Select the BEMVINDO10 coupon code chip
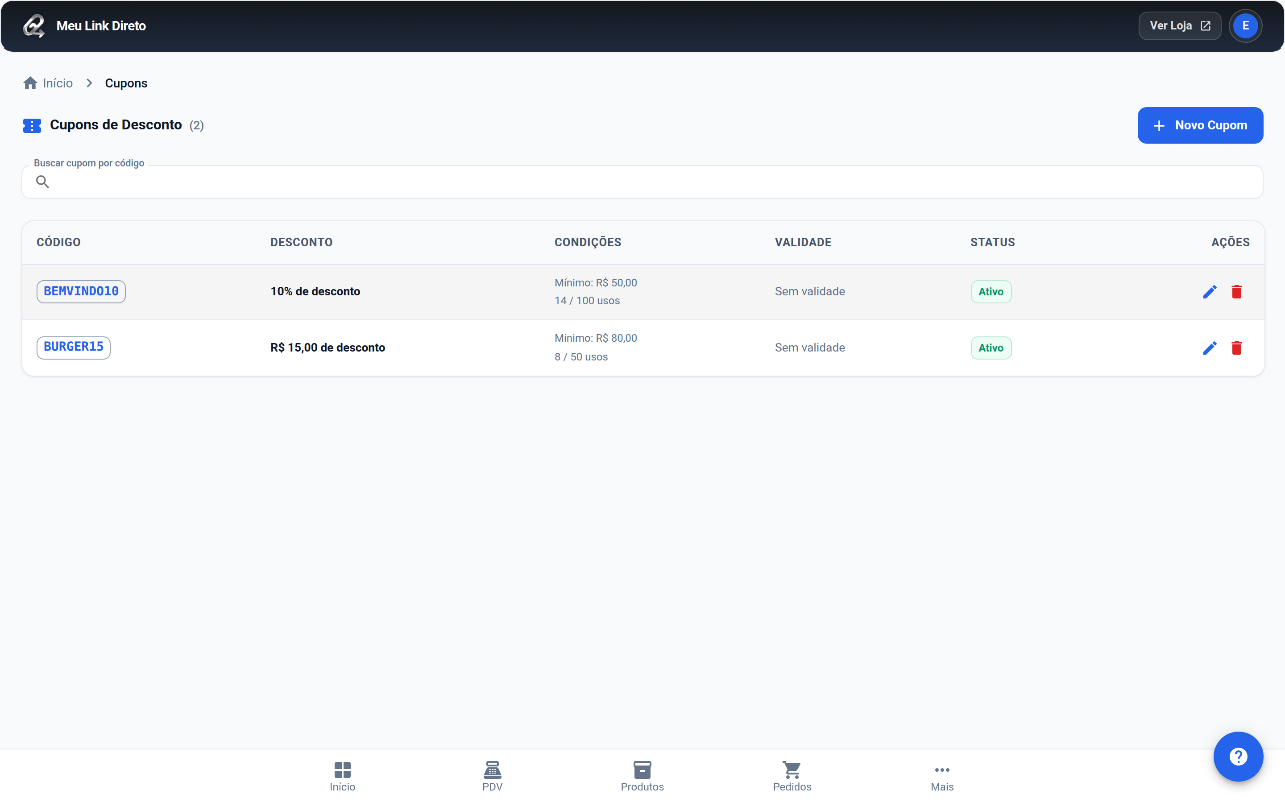Viewport: 1285px width, 803px height. (81, 292)
